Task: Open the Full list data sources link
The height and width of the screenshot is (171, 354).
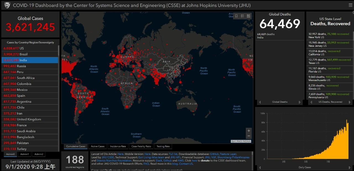Action: [x=173, y=154]
